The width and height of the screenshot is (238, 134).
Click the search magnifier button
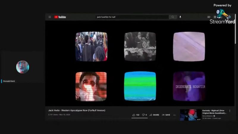click(173, 17)
